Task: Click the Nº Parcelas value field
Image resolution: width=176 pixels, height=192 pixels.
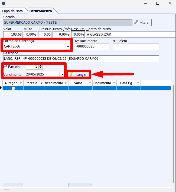Action: pos(32,67)
